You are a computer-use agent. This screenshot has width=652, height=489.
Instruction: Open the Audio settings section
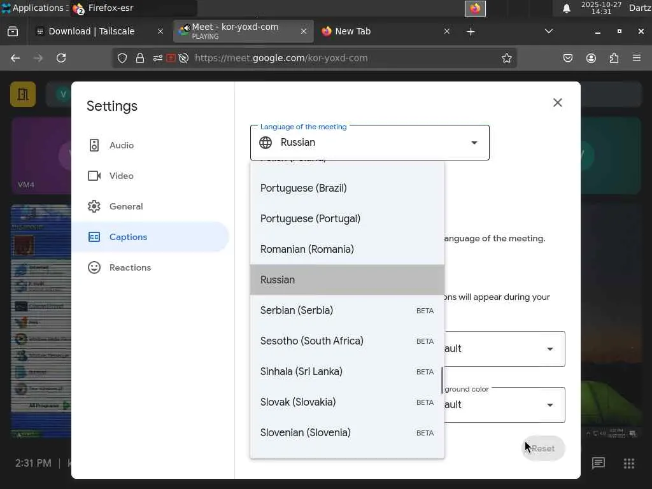pyautogui.click(x=121, y=145)
